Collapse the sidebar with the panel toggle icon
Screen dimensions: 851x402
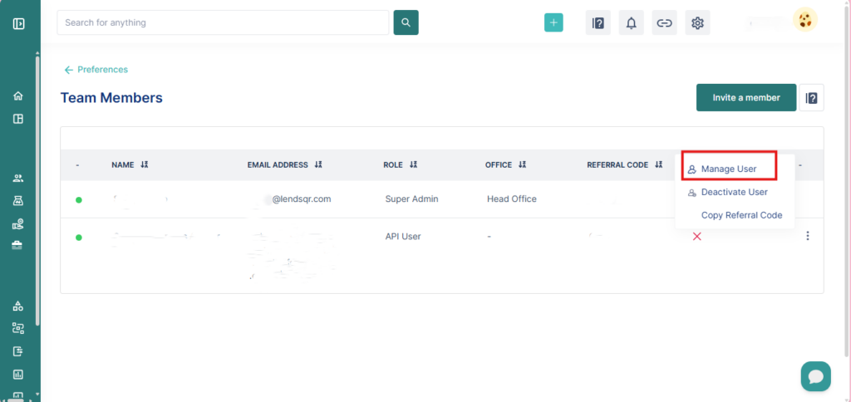[x=18, y=23]
